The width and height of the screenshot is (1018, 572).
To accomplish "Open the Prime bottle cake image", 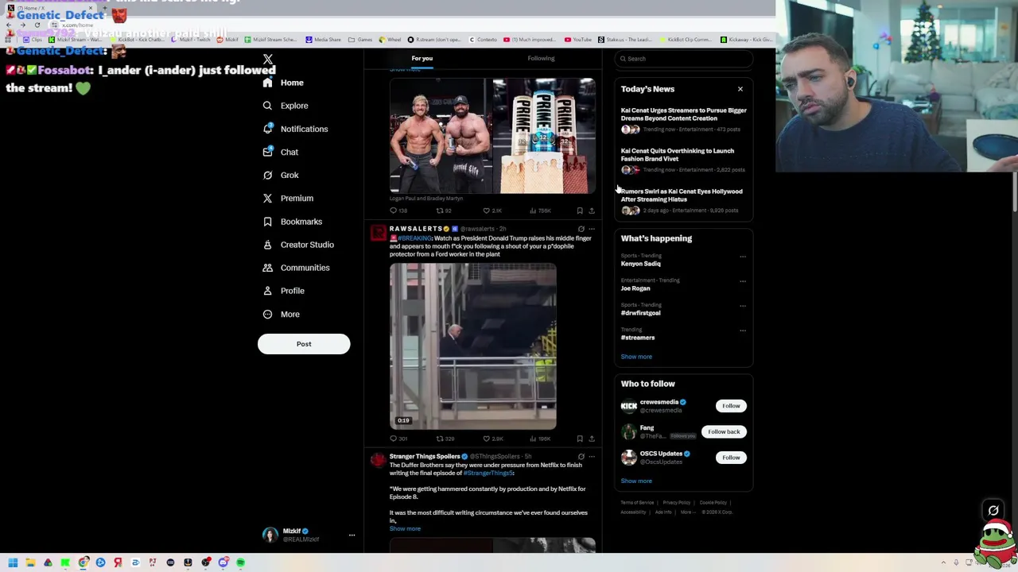I will pos(544,136).
